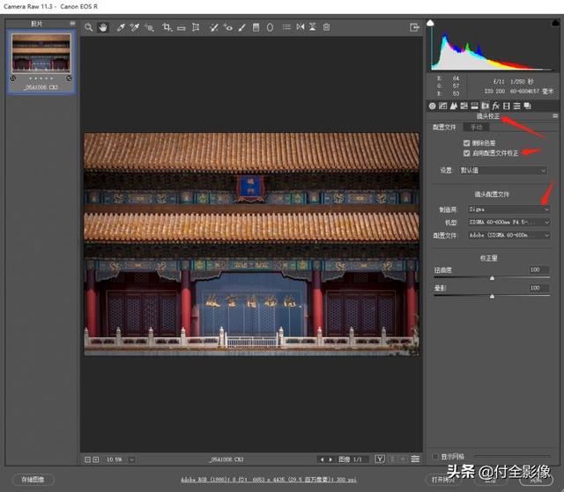Toggle 启用配置文件校正 checkbox

pyautogui.click(x=466, y=152)
